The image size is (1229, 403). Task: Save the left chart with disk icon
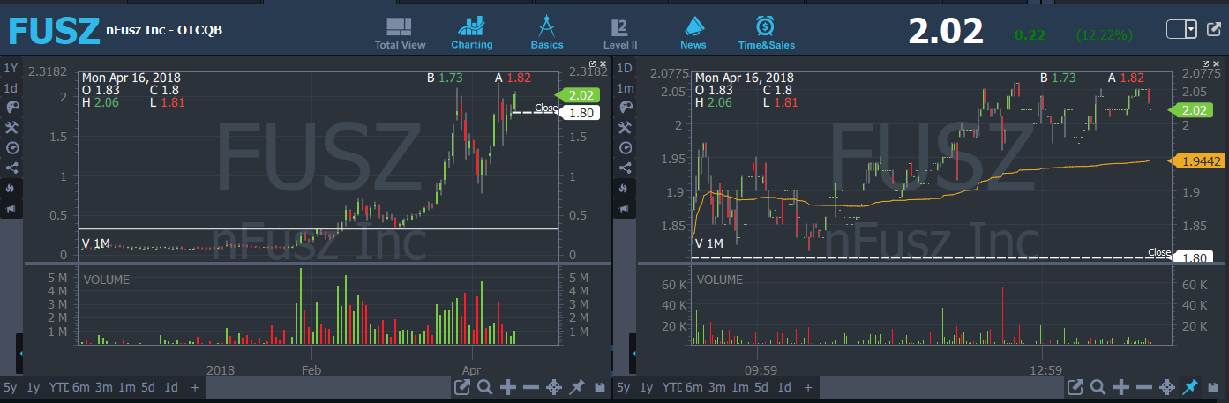coord(598,387)
